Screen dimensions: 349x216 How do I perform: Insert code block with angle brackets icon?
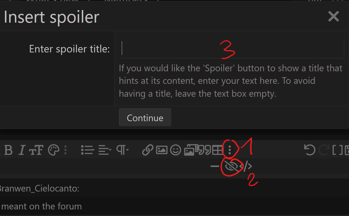[246, 166]
